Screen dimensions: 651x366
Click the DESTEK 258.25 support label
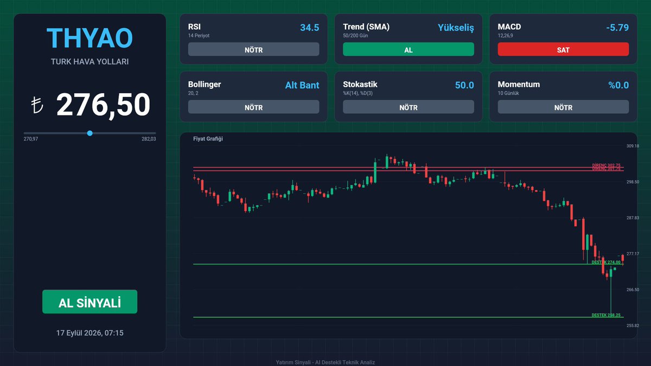tap(606, 315)
